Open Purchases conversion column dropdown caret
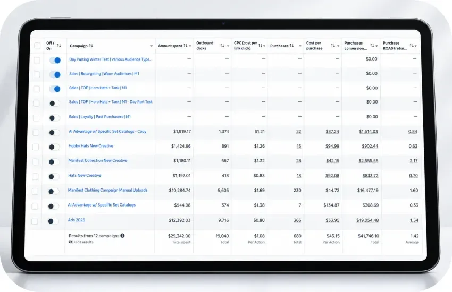This screenshot has height=292, width=452. pyautogui.click(x=376, y=46)
